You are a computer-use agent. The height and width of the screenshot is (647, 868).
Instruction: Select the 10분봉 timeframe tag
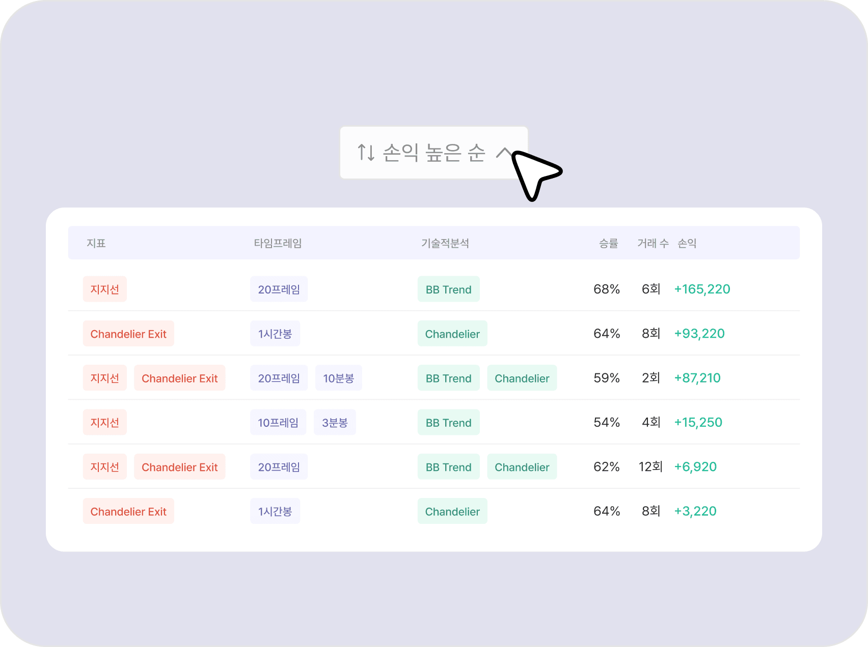pos(338,378)
